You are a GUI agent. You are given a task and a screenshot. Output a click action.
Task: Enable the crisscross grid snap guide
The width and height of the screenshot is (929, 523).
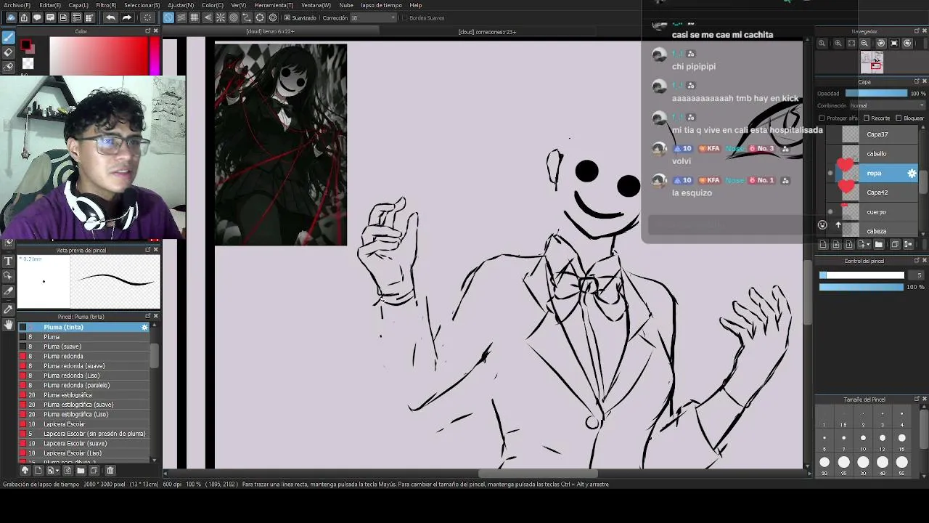point(195,17)
